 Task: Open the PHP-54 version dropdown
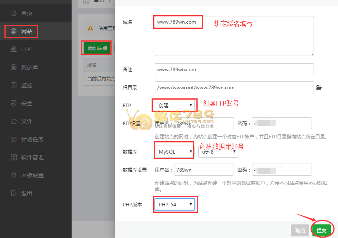point(175,204)
